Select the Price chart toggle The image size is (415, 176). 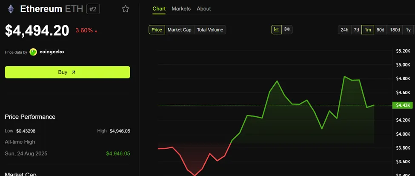pyautogui.click(x=157, y=30)
